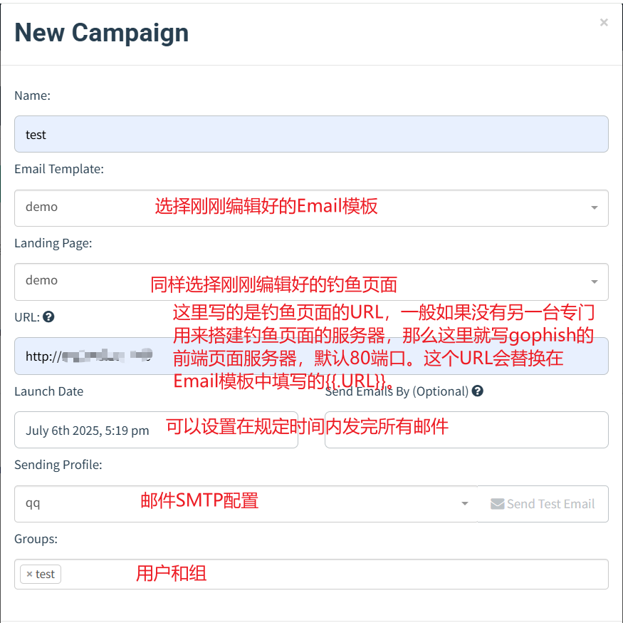Close the New Campaign dialog

click(x=604, y=22)
